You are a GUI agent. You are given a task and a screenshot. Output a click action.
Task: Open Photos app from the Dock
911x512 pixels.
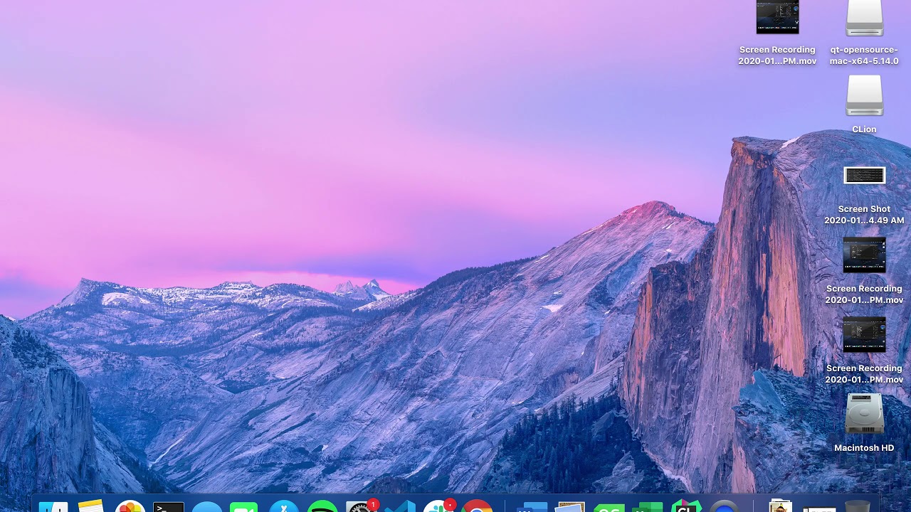(x=130, y=506)
